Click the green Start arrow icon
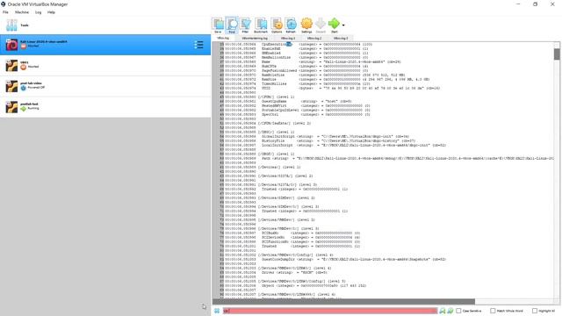This screenshot has width=562, height=316. 334,24
